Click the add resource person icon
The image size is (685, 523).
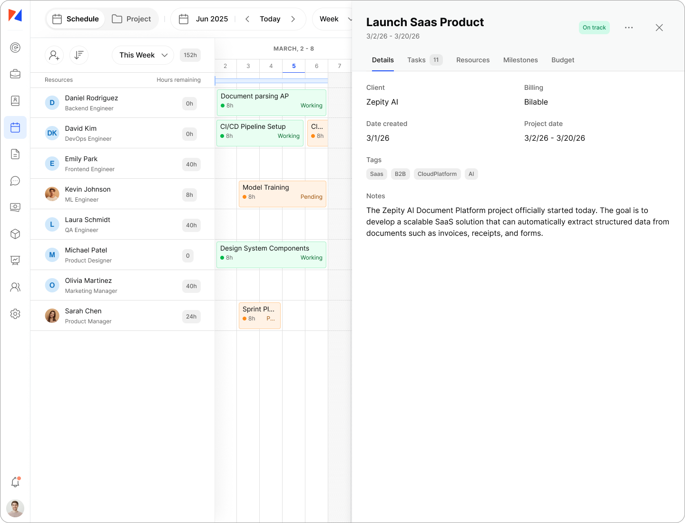tap(54, 55)
